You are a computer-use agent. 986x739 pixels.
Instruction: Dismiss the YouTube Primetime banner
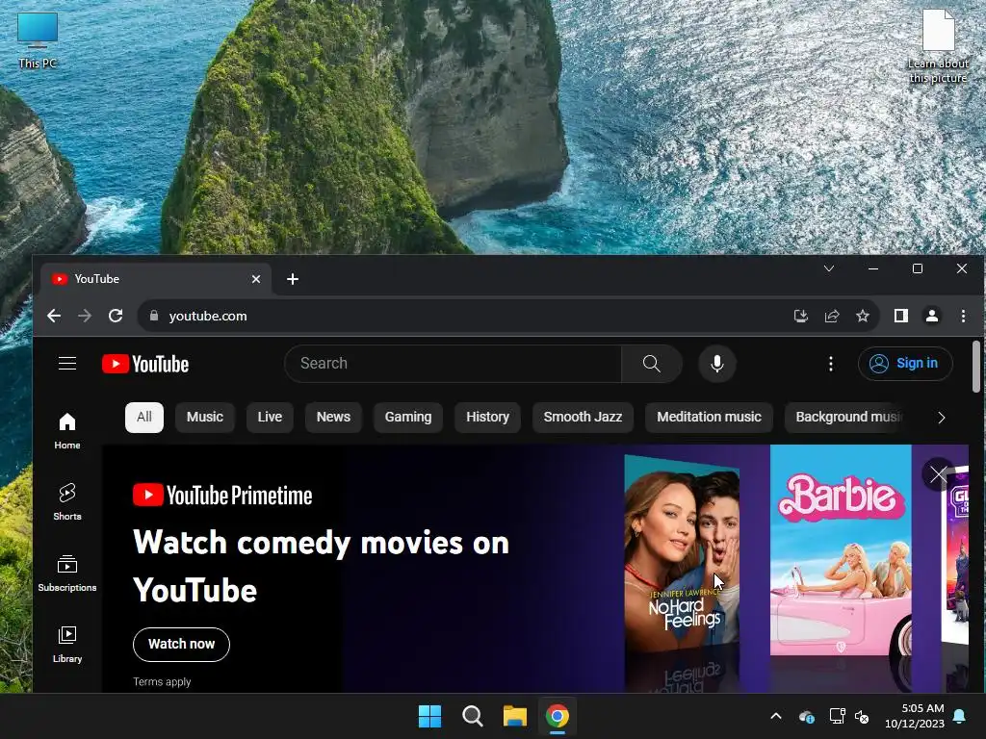pyautogui.click(x=938, y=474)
